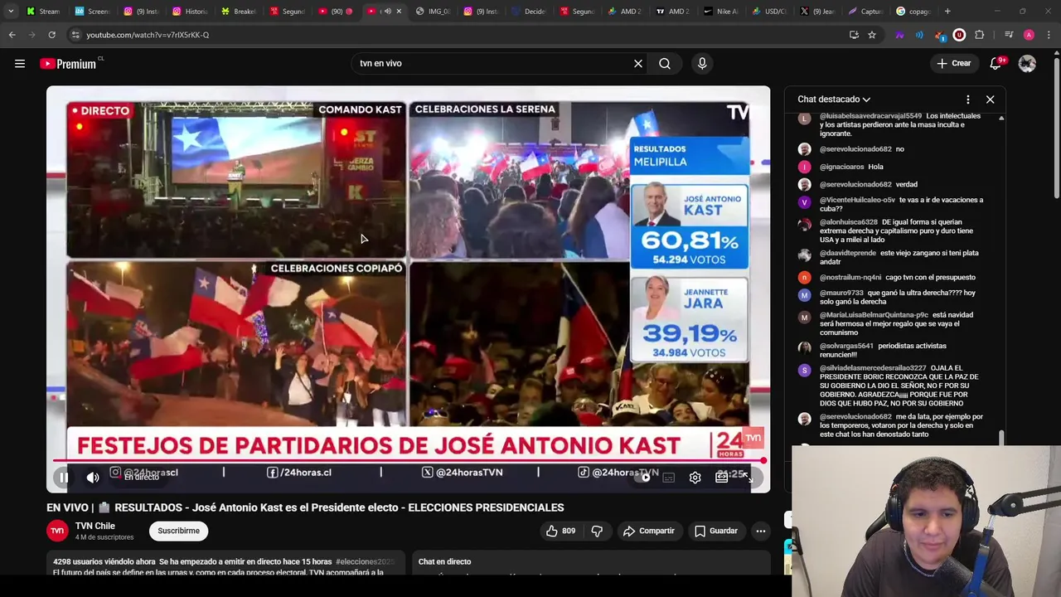Like the video with thumbs up
The height and width of the screenshot is (597, 1061).
[x=560, y=531]
